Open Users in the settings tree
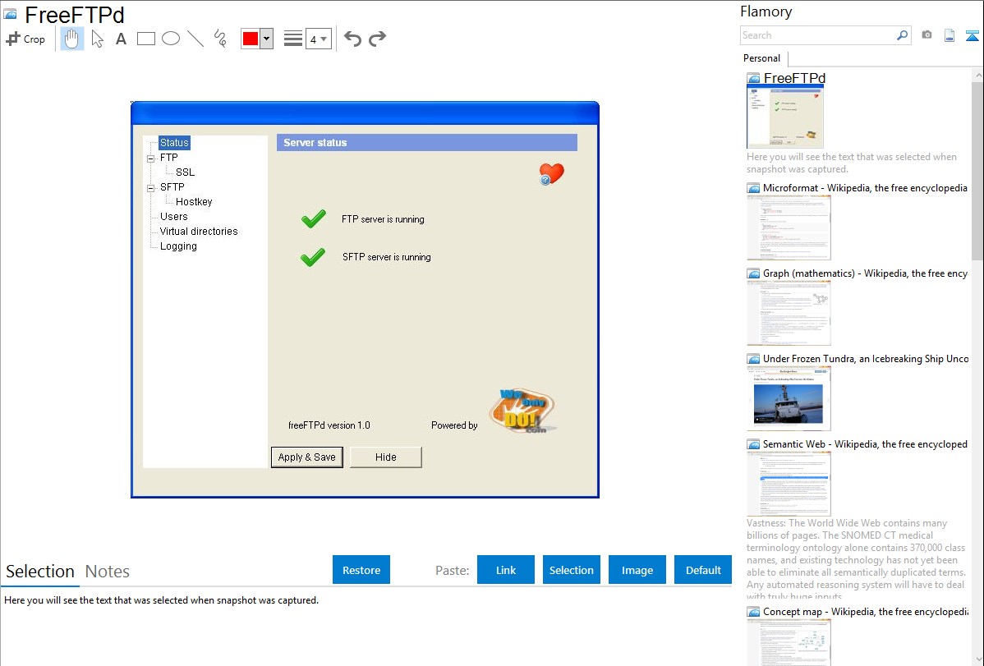984x666 pixels. (174, 217)
